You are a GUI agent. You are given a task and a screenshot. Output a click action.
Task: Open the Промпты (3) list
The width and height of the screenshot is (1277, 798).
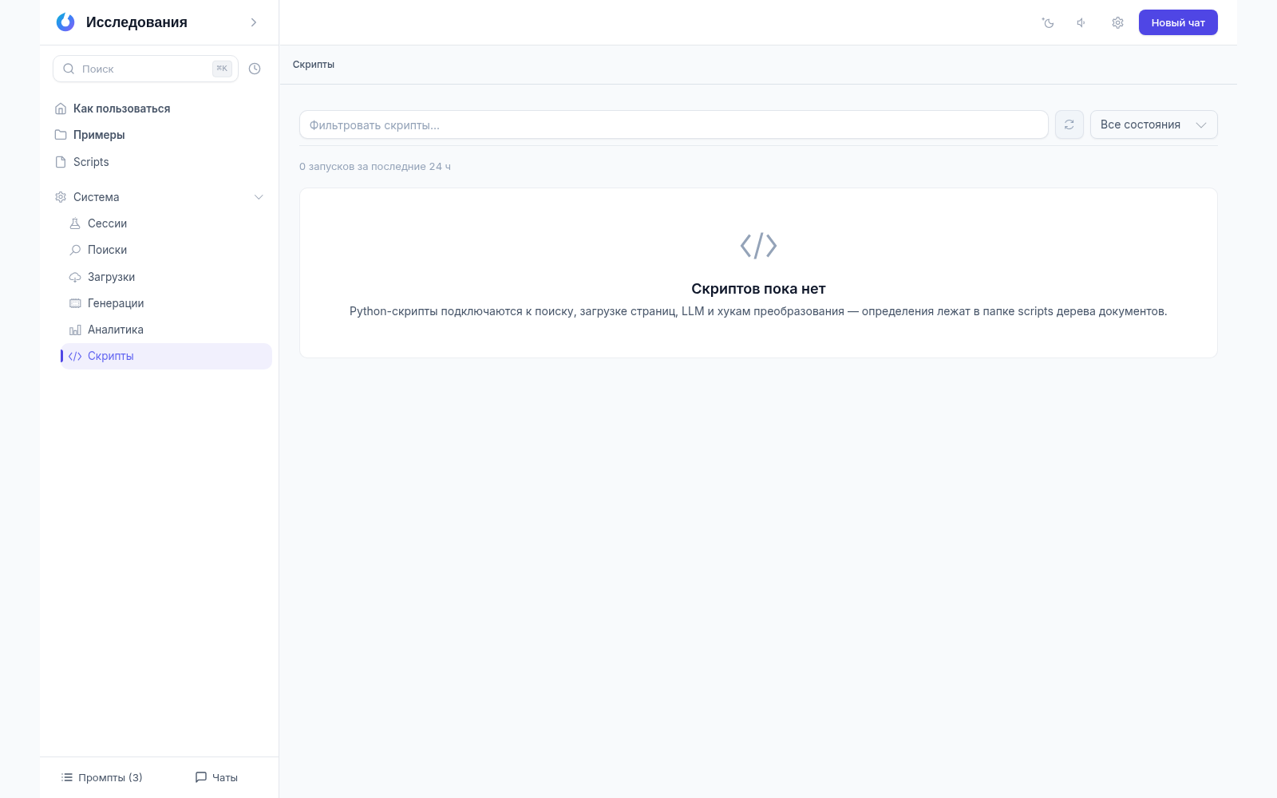pos(101,777)
